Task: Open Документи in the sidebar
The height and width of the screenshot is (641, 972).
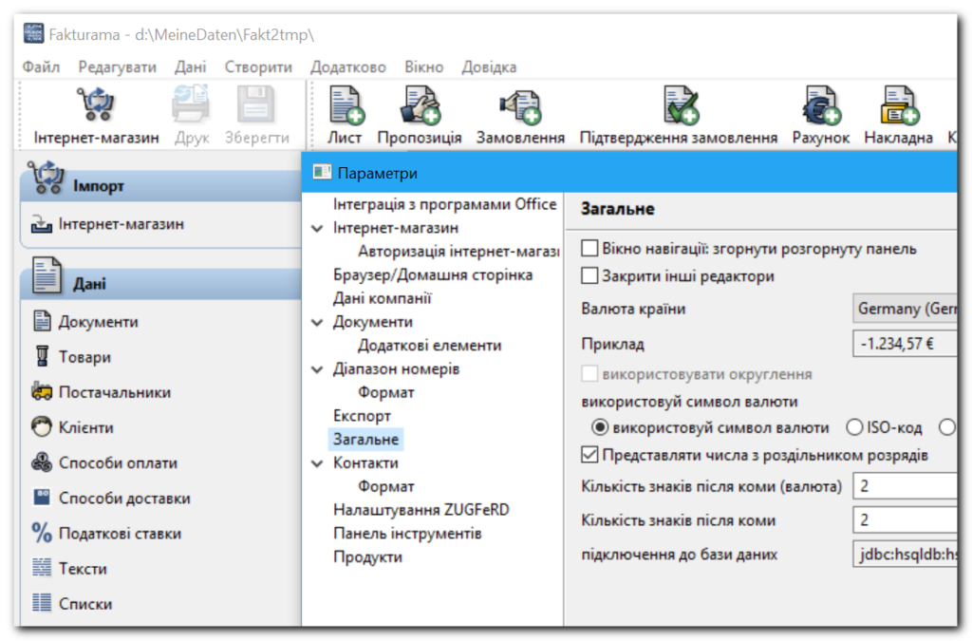Action: click(x=85, y=322)
